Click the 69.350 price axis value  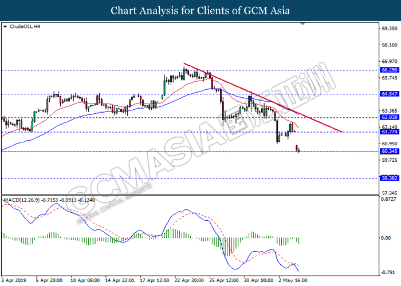(390, 29)
